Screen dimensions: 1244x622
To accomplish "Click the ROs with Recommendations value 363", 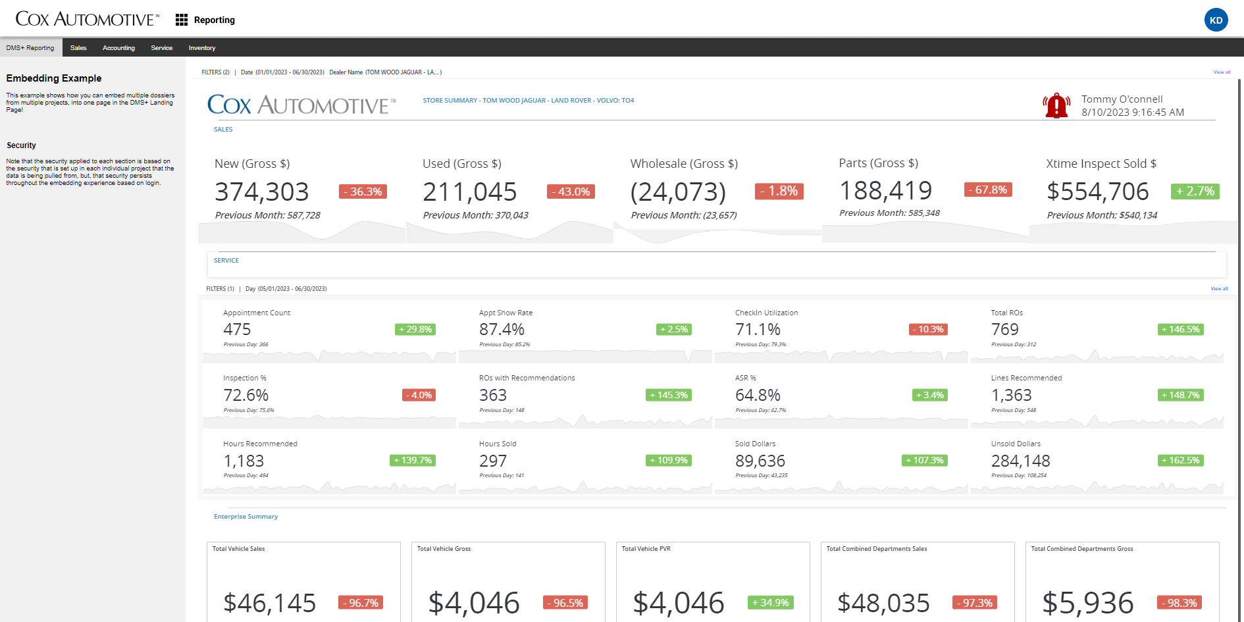I will (493, 395).
